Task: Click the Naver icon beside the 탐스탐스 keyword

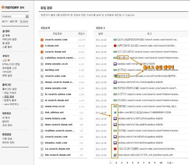Action: (x=115, y=58)
